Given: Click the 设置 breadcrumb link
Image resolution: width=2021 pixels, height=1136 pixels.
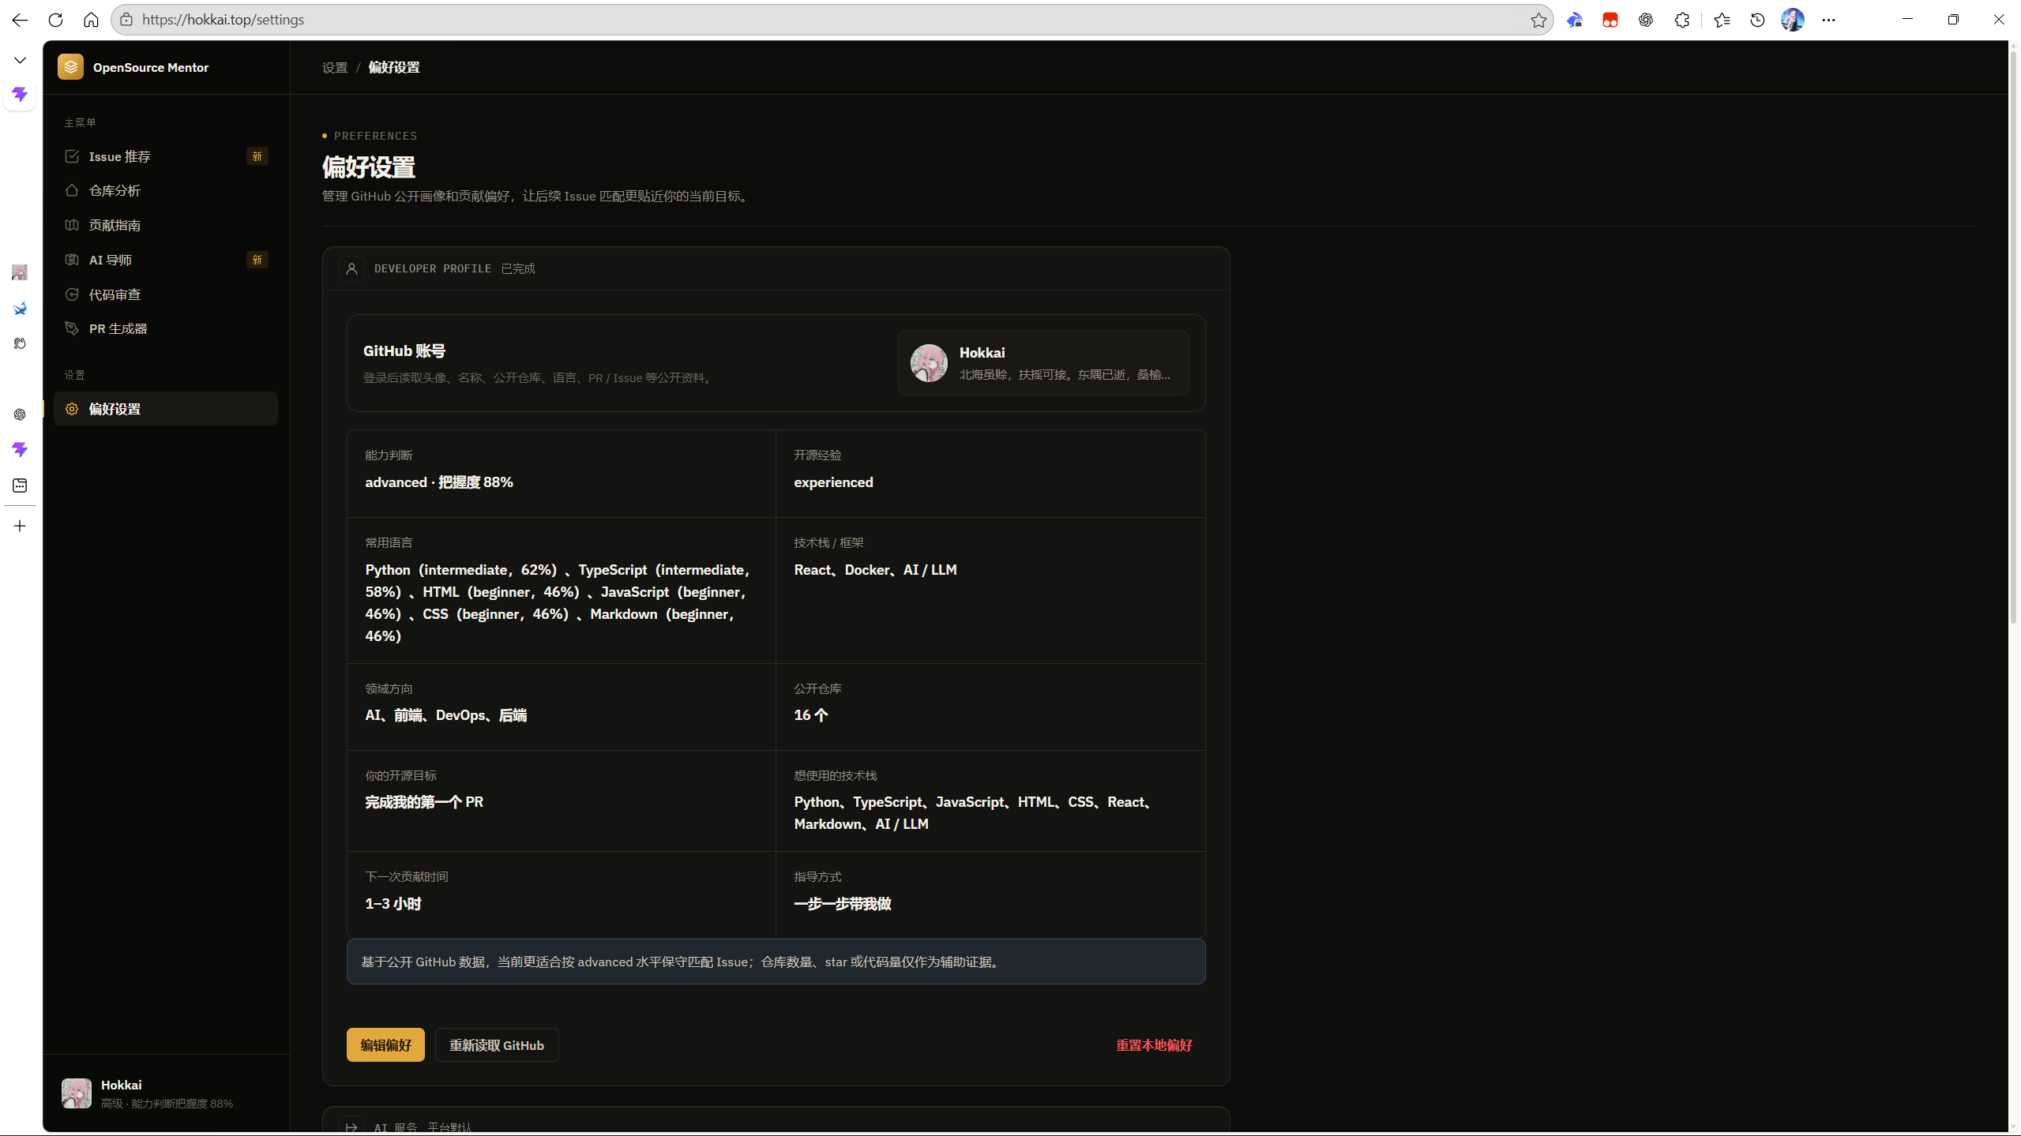Looking at the screenshot, I should [x=335, y=68].
